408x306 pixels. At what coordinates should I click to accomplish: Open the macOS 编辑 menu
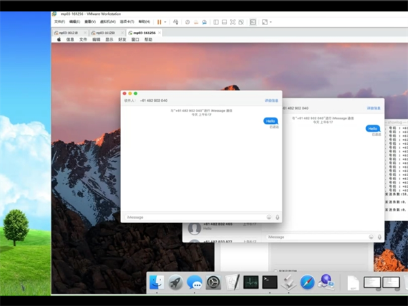tap(96, 39)
